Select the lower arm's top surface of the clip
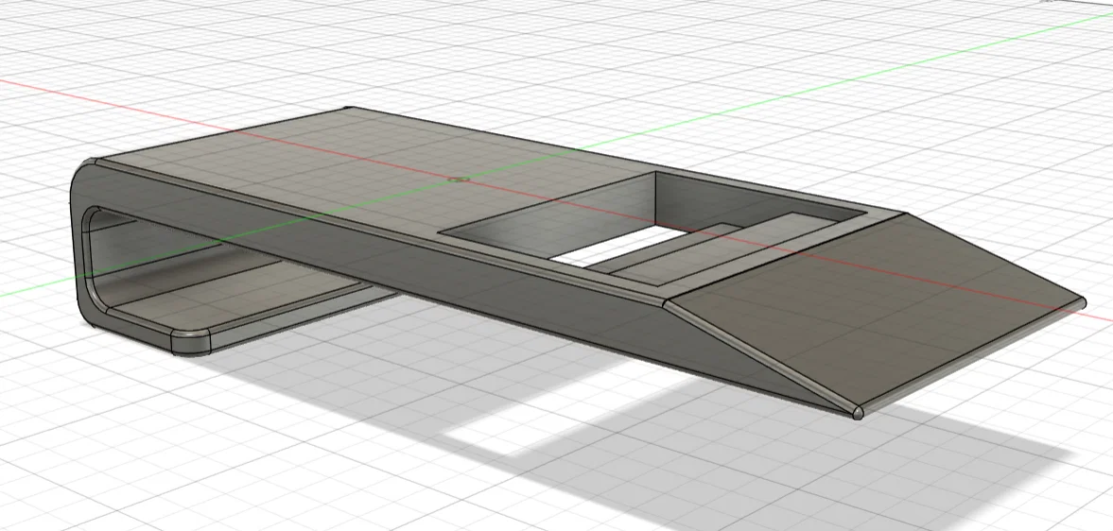Viewport: 1113px width, 531px height. [x=235, y=298]
